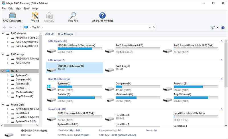
Task: Click the System (C:) usage bar
Action: tap(80, 87)
